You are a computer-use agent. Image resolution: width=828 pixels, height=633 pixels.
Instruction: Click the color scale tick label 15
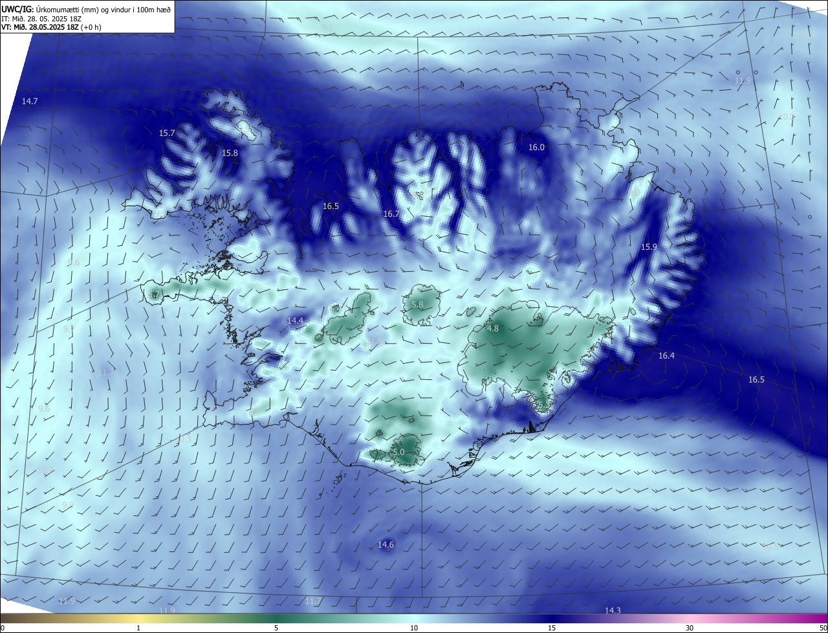click(552, 628)
